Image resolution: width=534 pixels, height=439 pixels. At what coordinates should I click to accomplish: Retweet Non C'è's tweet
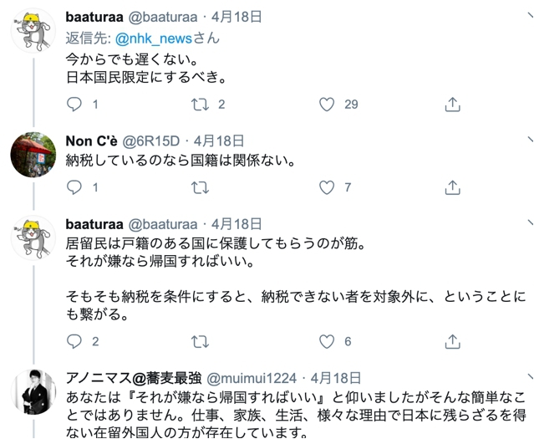pyautogui.click(x=201, y=187)
